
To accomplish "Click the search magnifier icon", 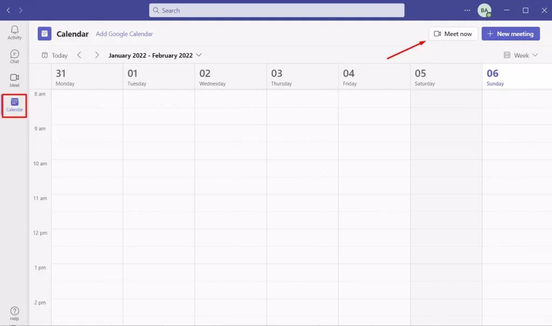I will (x=156, y=10).
